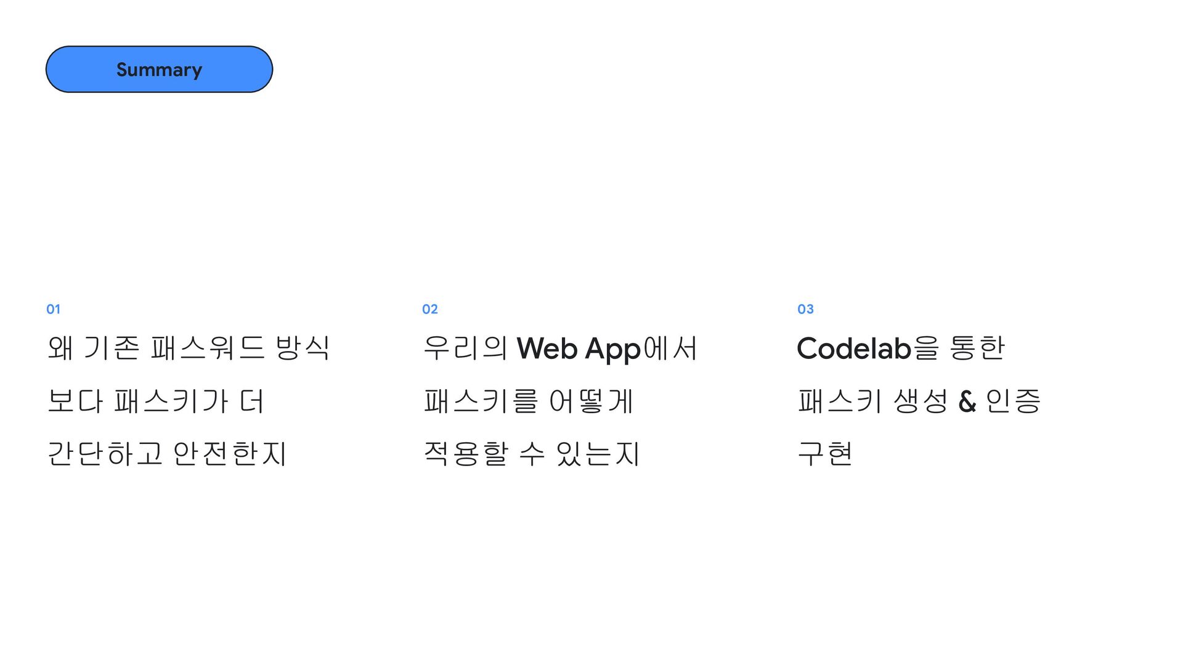Click the word 간단하고
This screenshot has width=1183, height=665.
pos(105,454)
